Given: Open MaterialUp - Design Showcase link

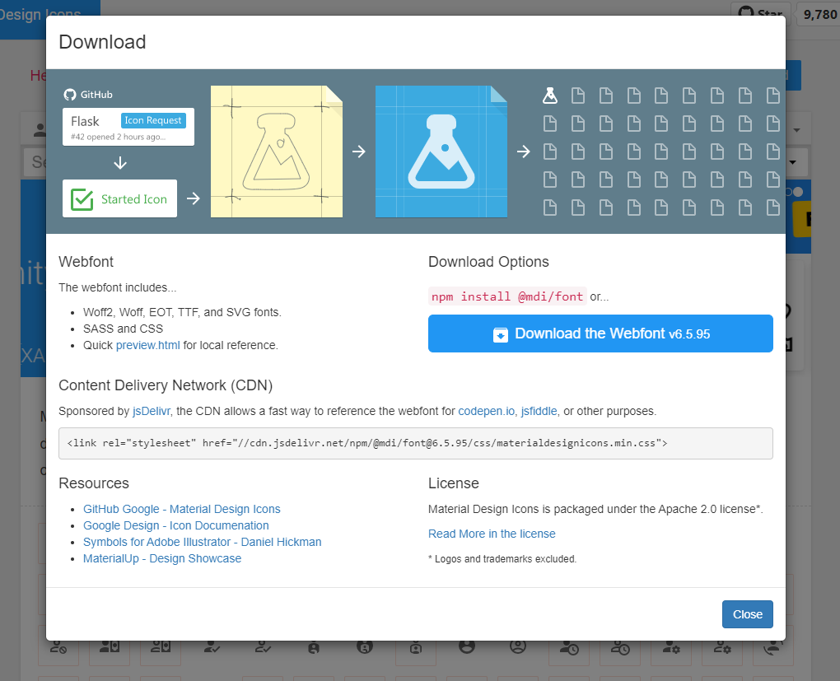Looking at the screenshot, I should click(x=161, y=558).
